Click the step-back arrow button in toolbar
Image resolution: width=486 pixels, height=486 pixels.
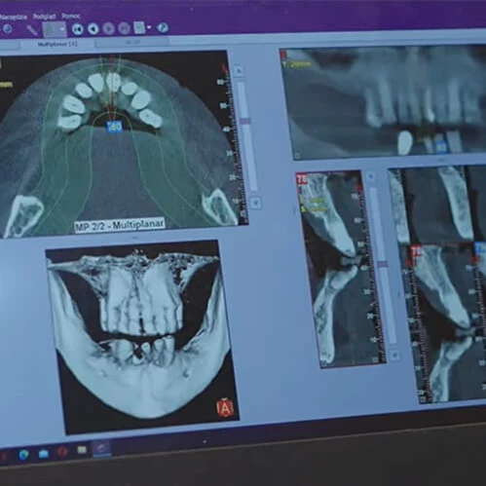coord(93,29)
